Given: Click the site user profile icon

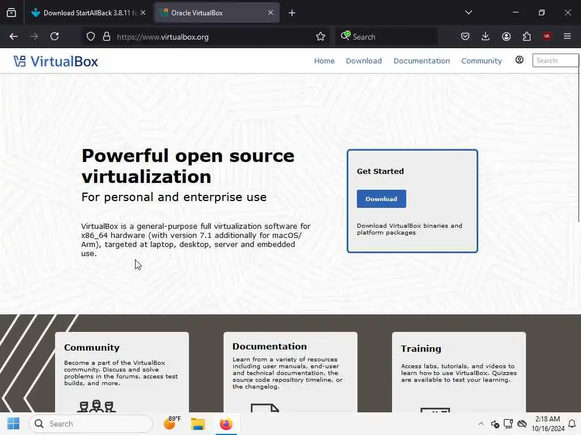Looking at the screenshot, I should [x=520, y=60].
